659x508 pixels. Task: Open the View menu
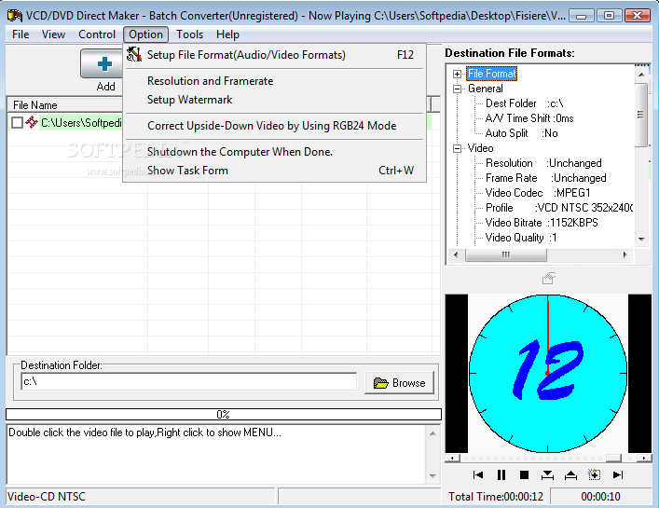tap(53, 34)
